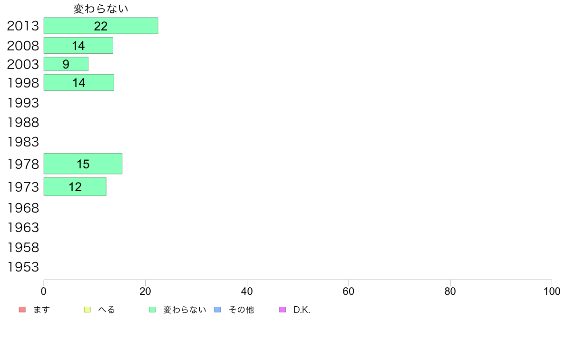Screen dimensions: 565x350
Task: Click the yellow へる legend swatch
Action: (x=87, y=310)
